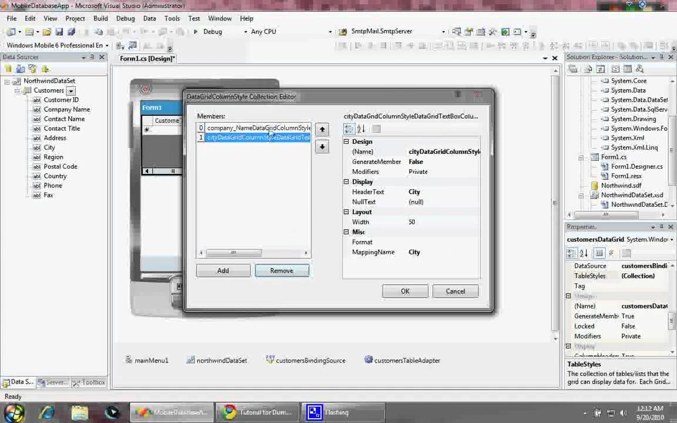
Task: Move selected member up in collection
Action: (x=322, y=129)
